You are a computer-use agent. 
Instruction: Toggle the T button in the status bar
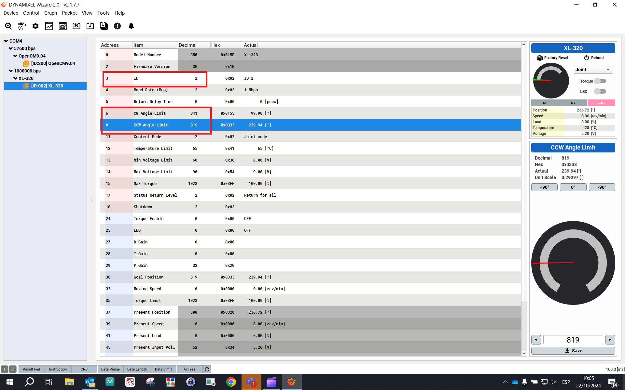(x=5, y=369)
